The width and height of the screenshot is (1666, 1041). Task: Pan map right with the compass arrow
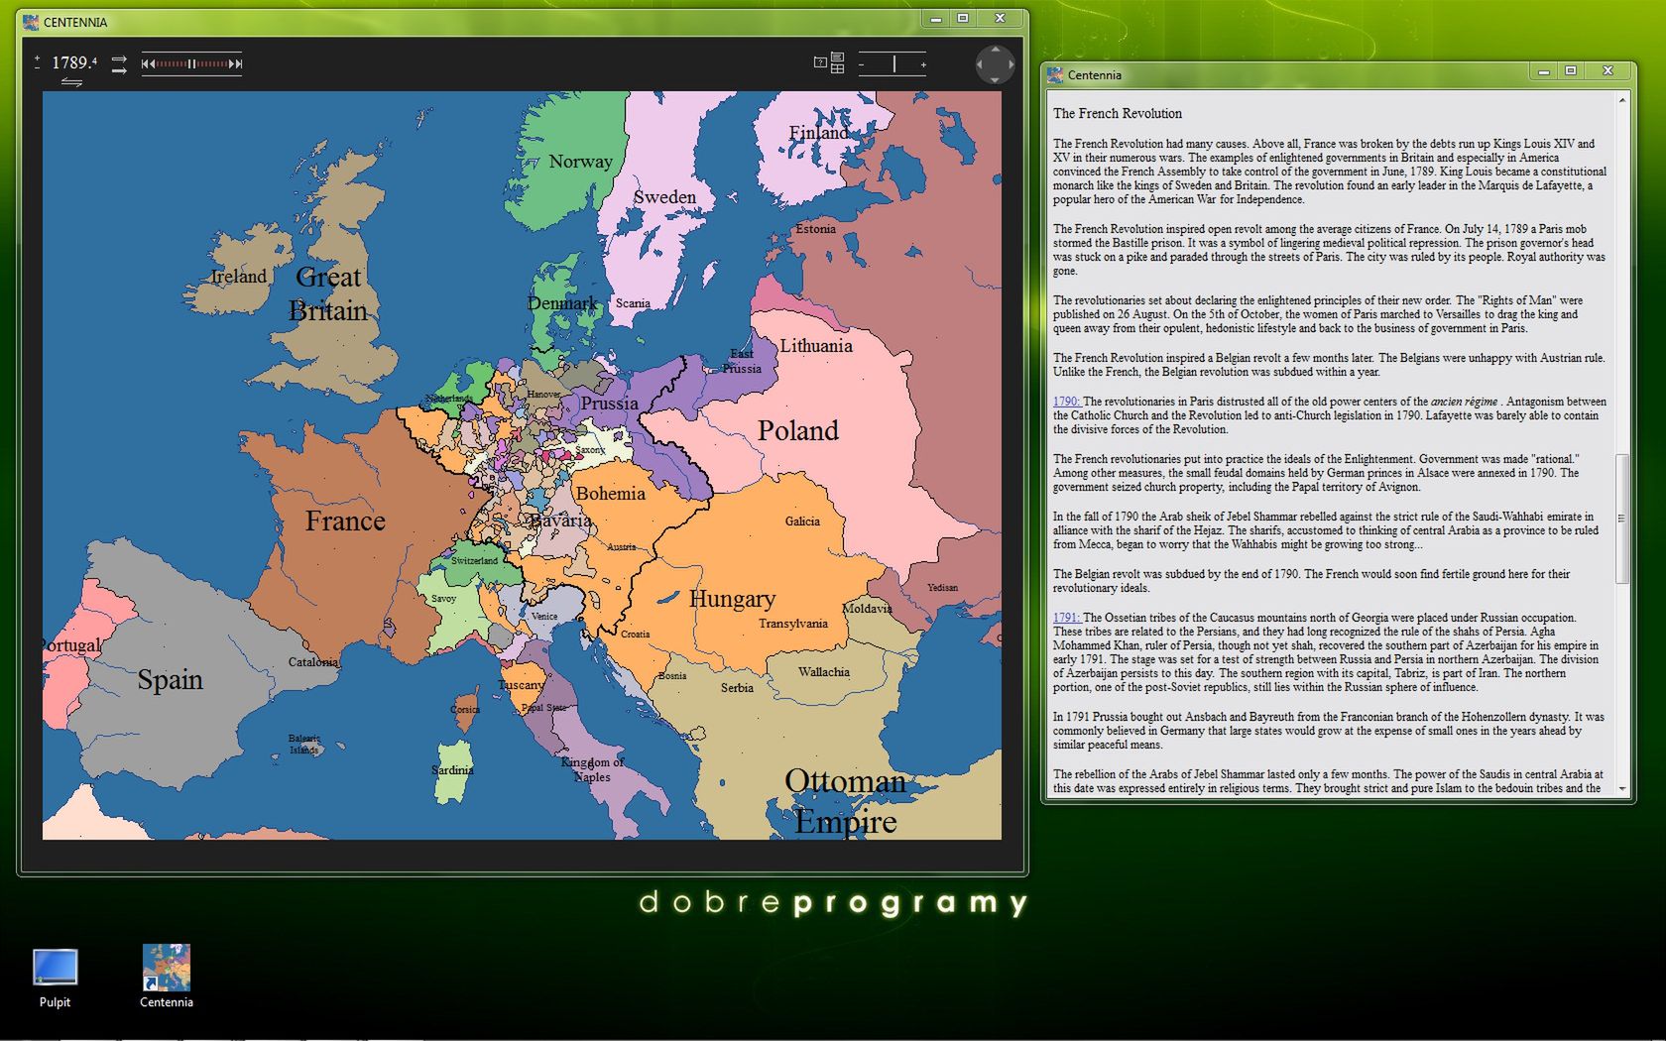(x=1010, y=64)
